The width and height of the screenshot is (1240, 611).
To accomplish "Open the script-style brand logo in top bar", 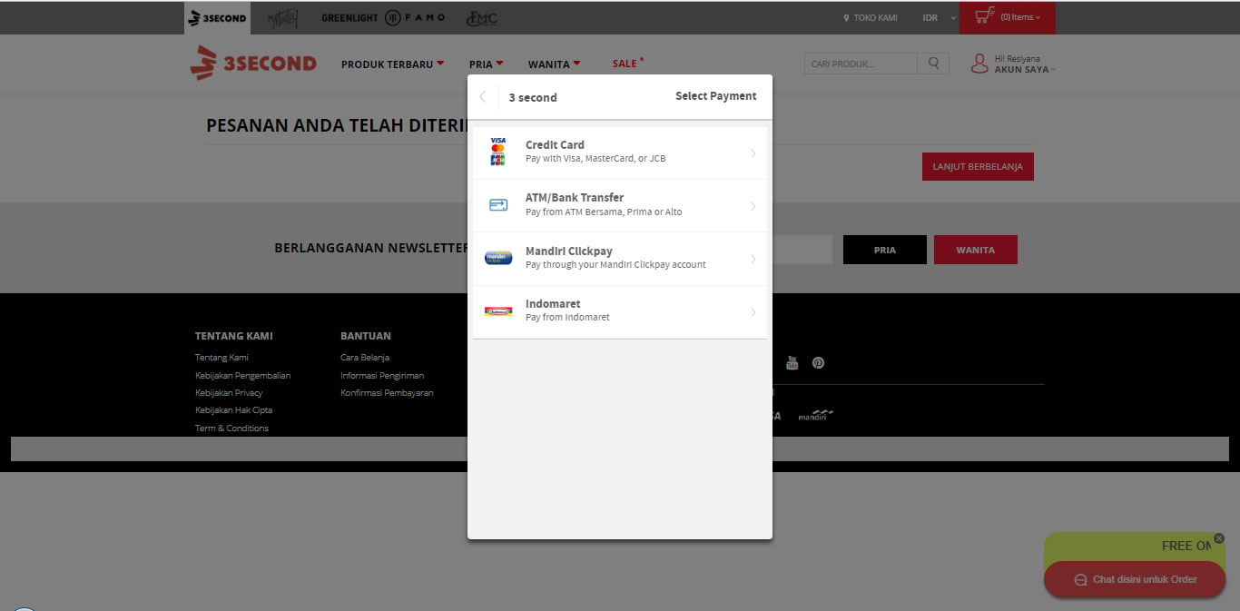I will click(x=283, y=18).
